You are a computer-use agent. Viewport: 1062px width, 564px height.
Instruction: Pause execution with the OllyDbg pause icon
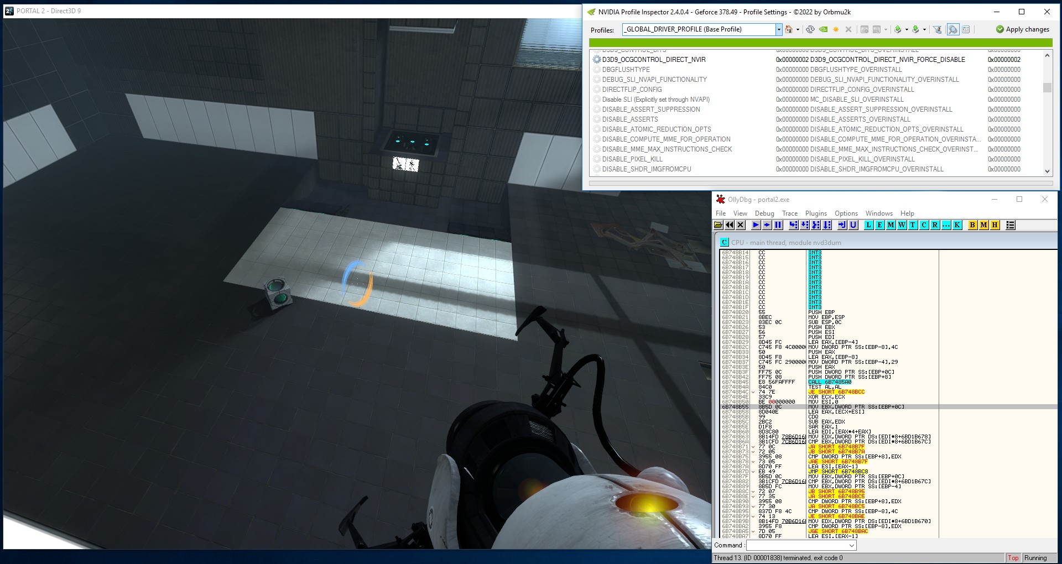(778, 225)
